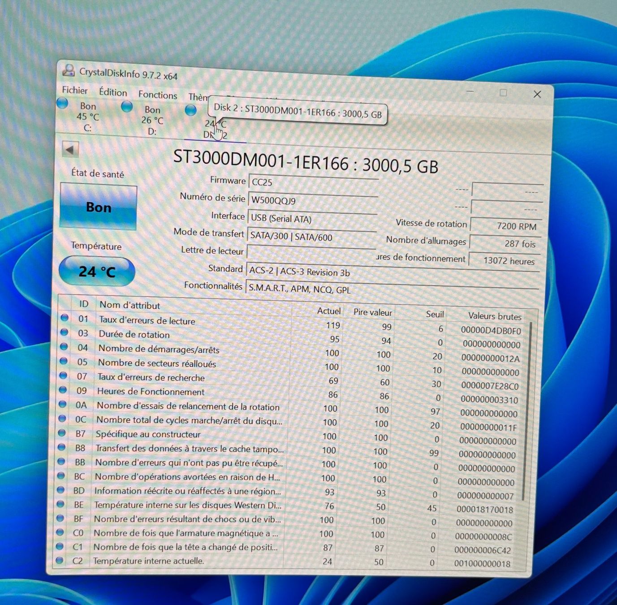617x605 pixels.
Task: Click status circle for attribute BF
Action: pos(60,518)
